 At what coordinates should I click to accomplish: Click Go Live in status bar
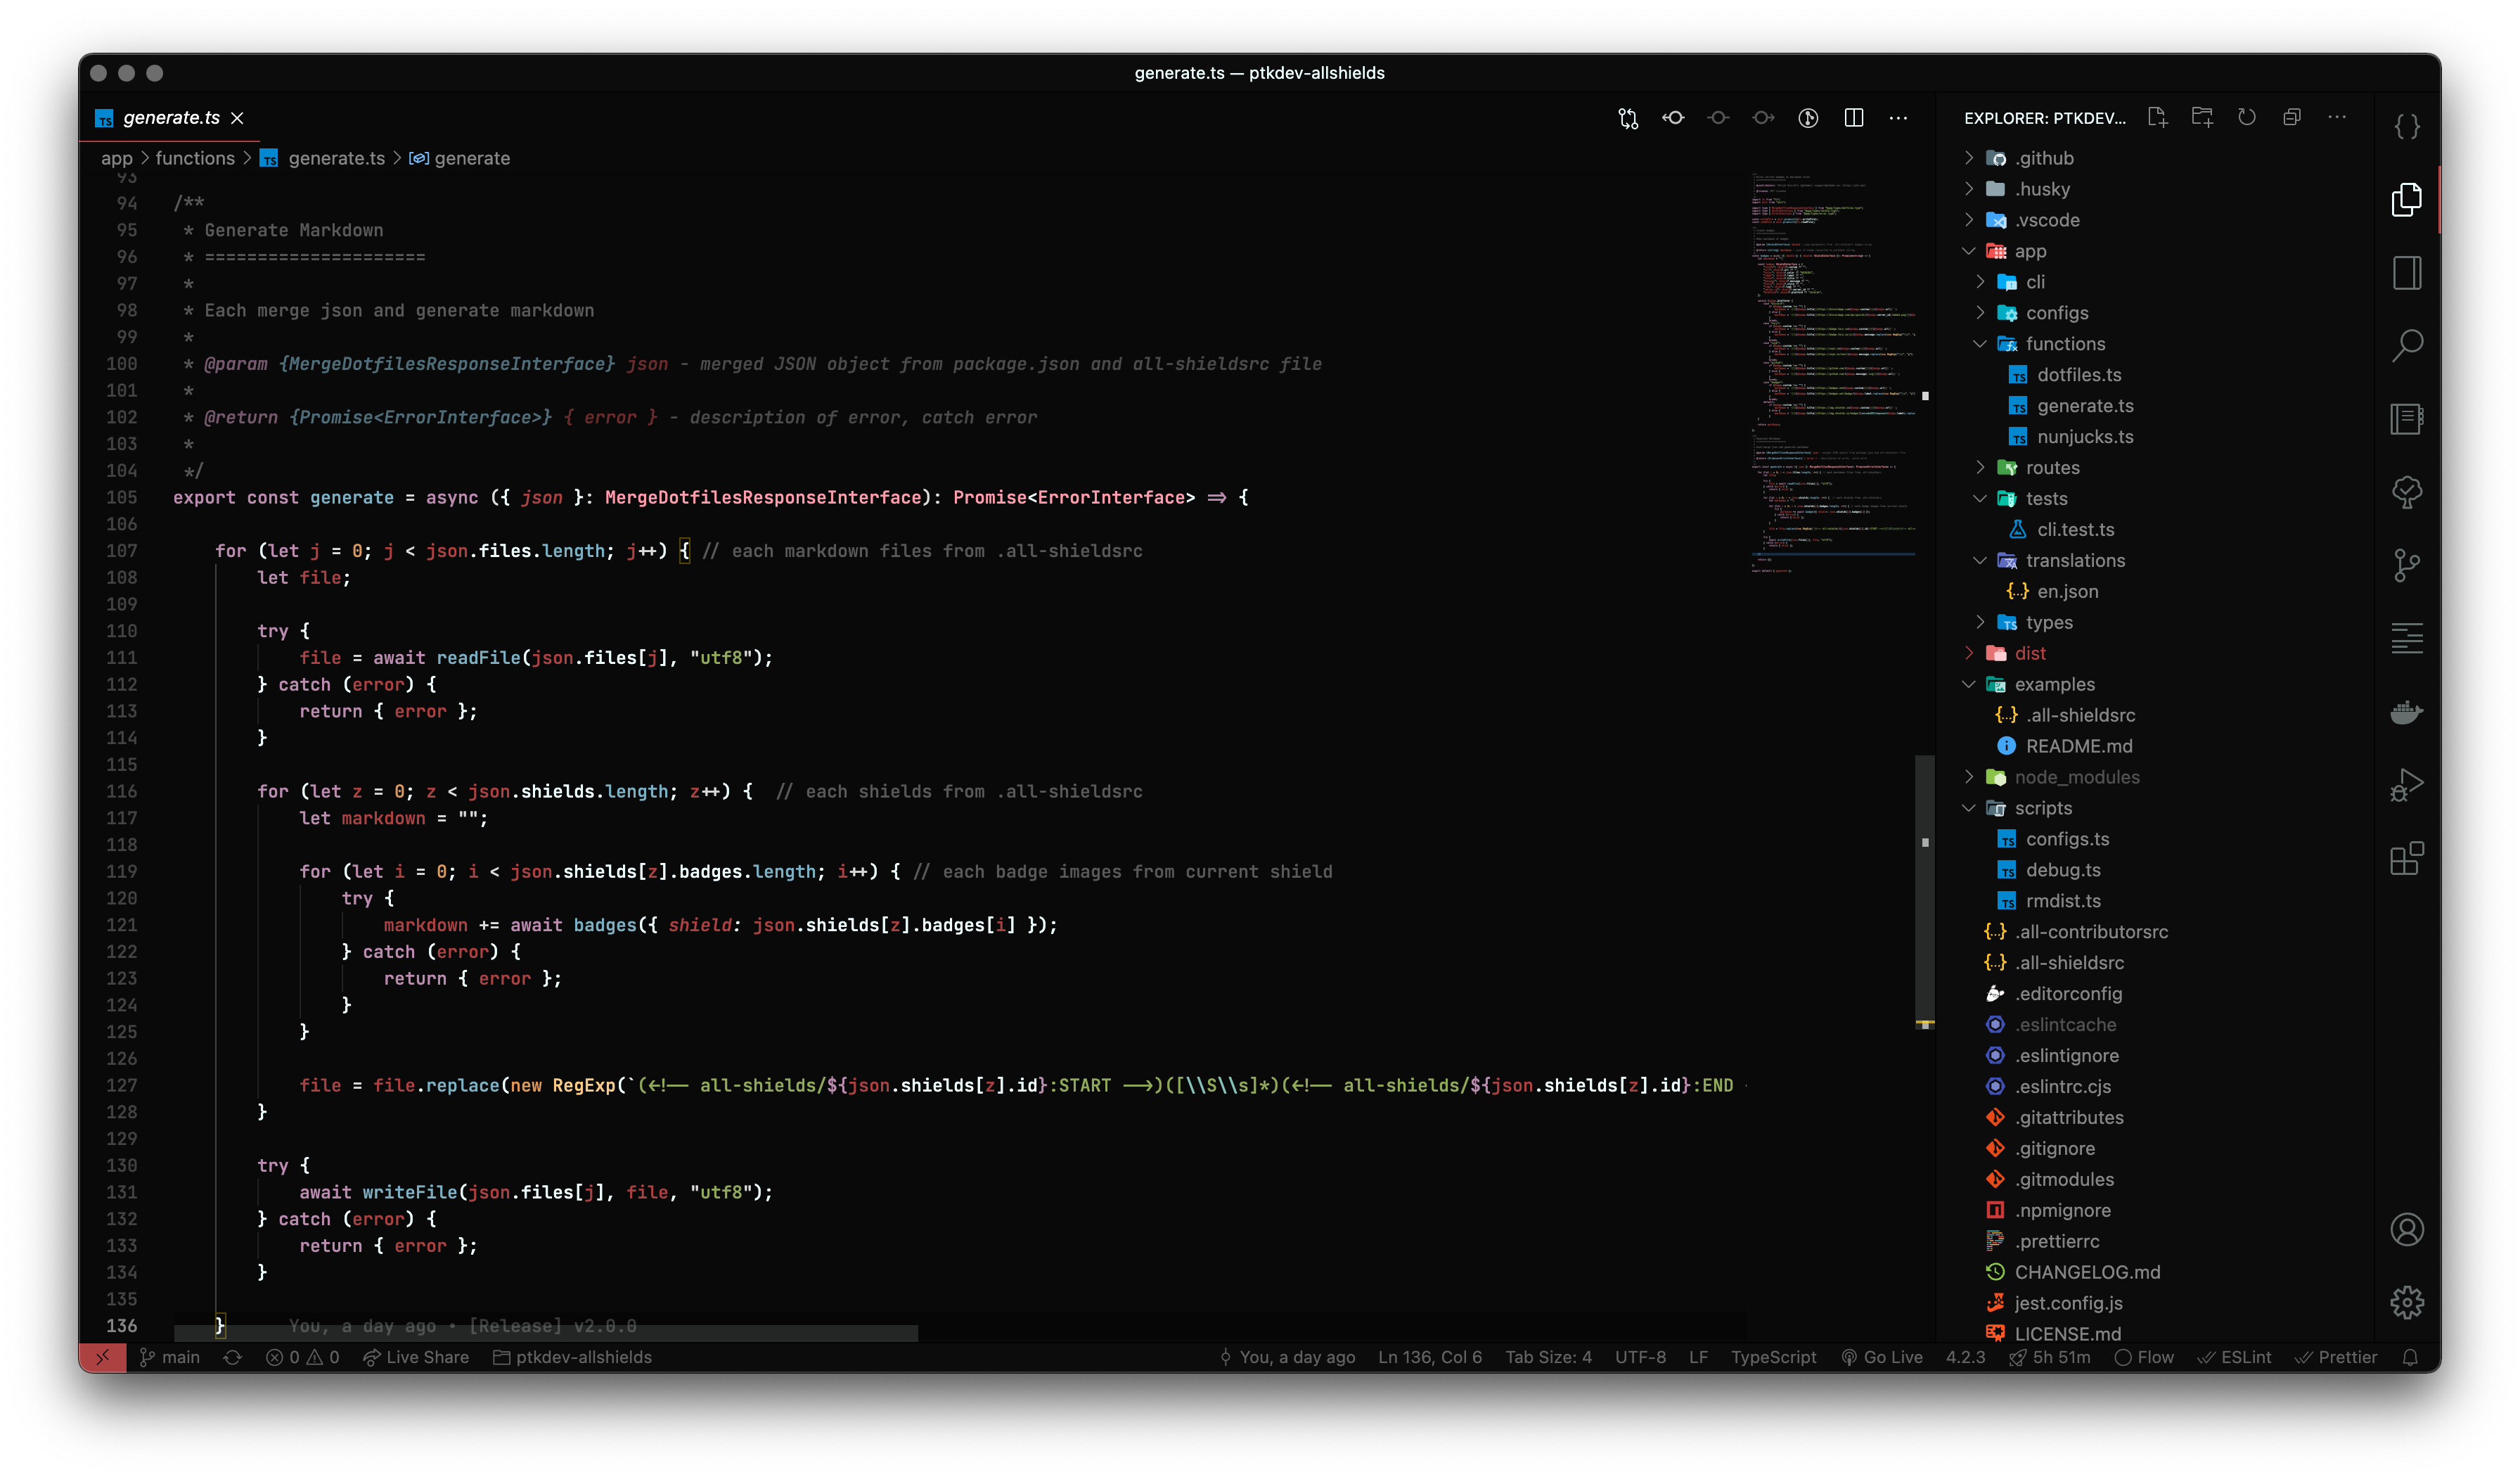coord(1882,1357)
